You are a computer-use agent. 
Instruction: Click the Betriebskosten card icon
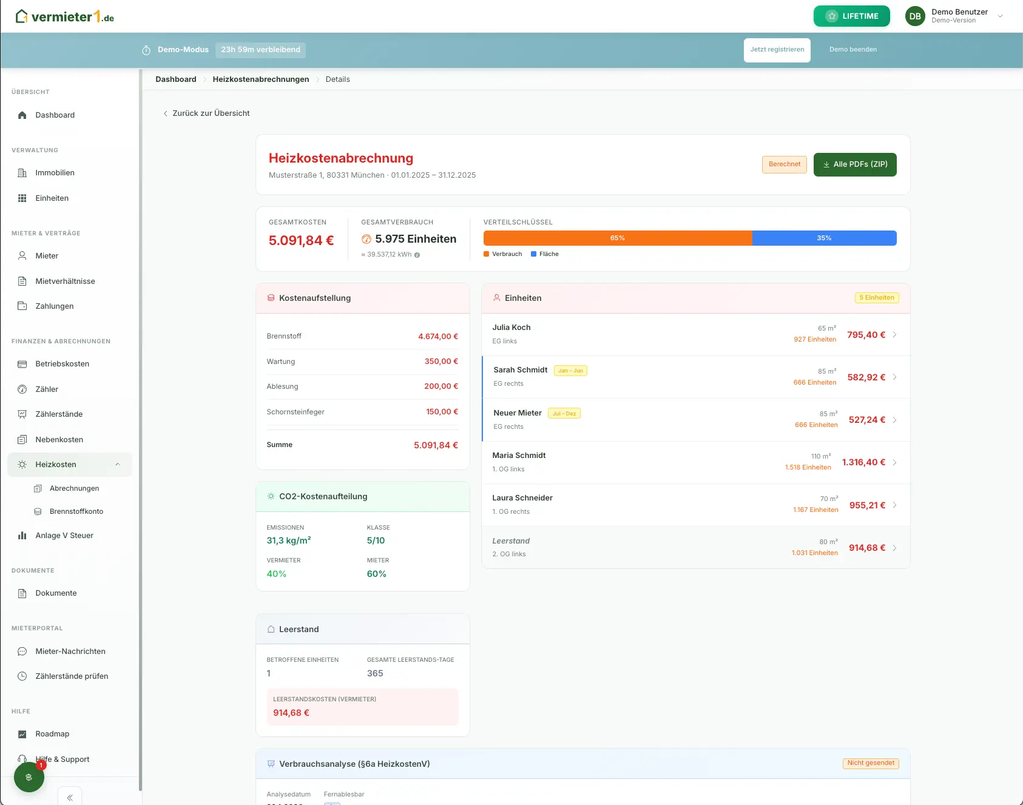click(22, 364)
